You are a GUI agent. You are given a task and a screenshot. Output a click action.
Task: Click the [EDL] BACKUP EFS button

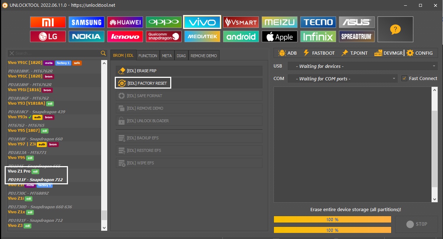click(x=189, y=138)
